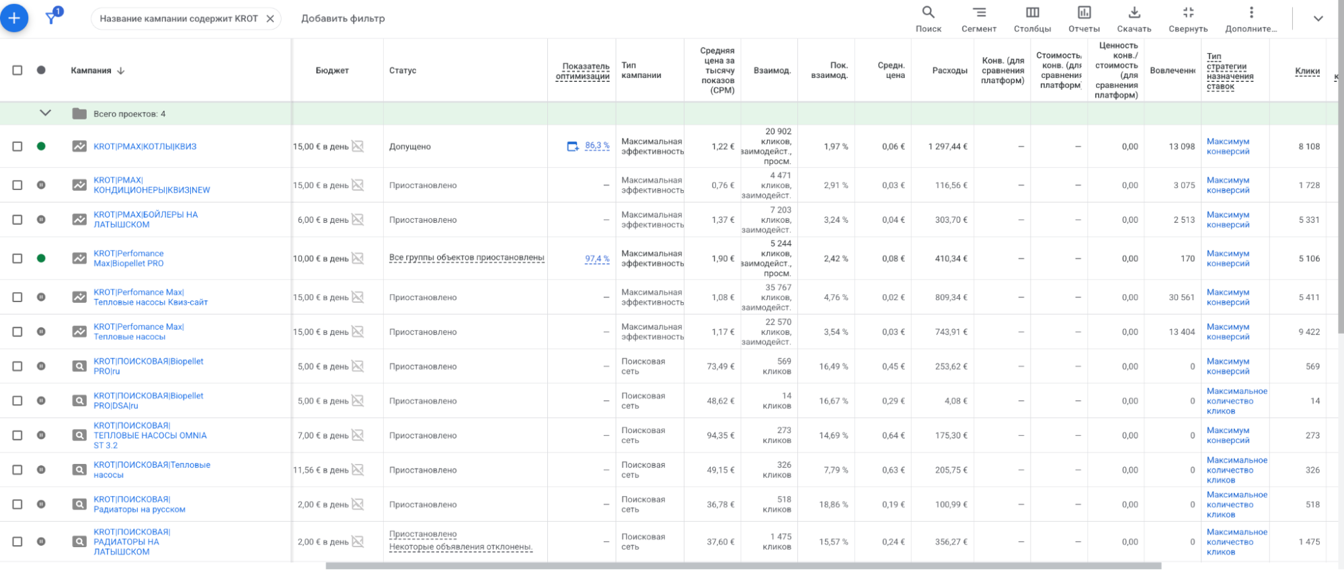
Task: Sort by the Кампания column header
Action: [91, 70]
